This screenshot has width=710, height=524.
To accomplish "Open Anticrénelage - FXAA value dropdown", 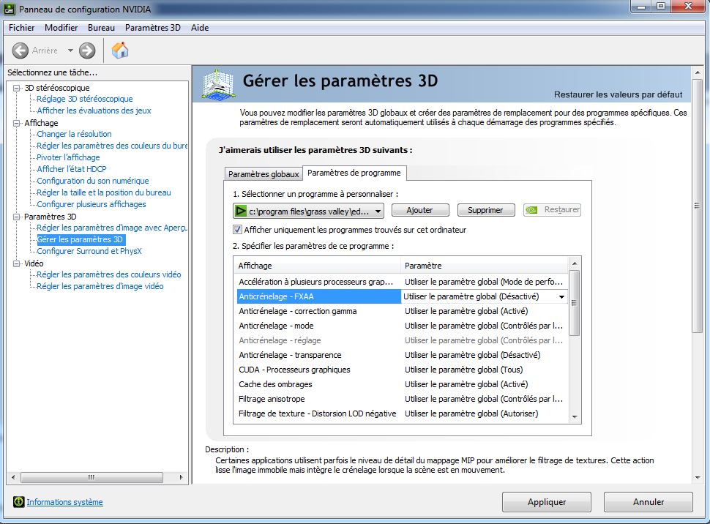I will pos(561,296).
